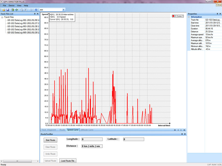The height and width of the screenshot is (166, 222).
Task: Select GD-102 DataLog-002-2011/01/27 track
Action: point(23,23)
